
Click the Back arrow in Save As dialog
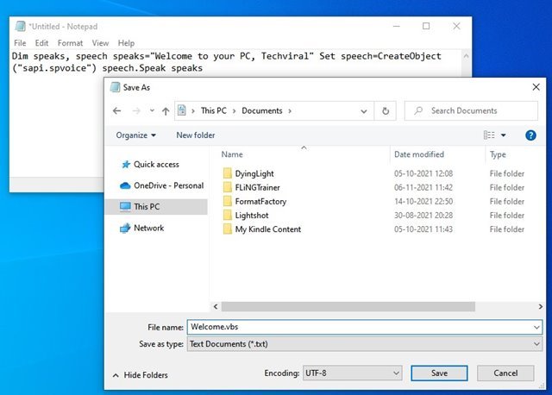pyautogui.click(x=117, y=111)
